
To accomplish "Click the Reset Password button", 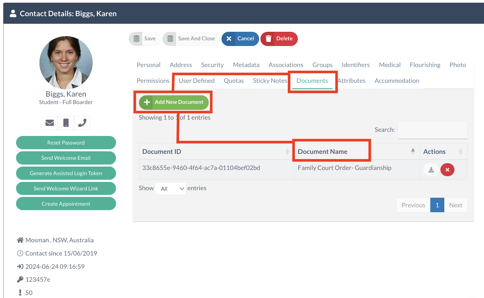I will [x=66, y=143].
